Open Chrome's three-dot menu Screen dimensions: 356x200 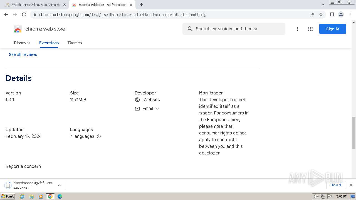pos(350,14)
